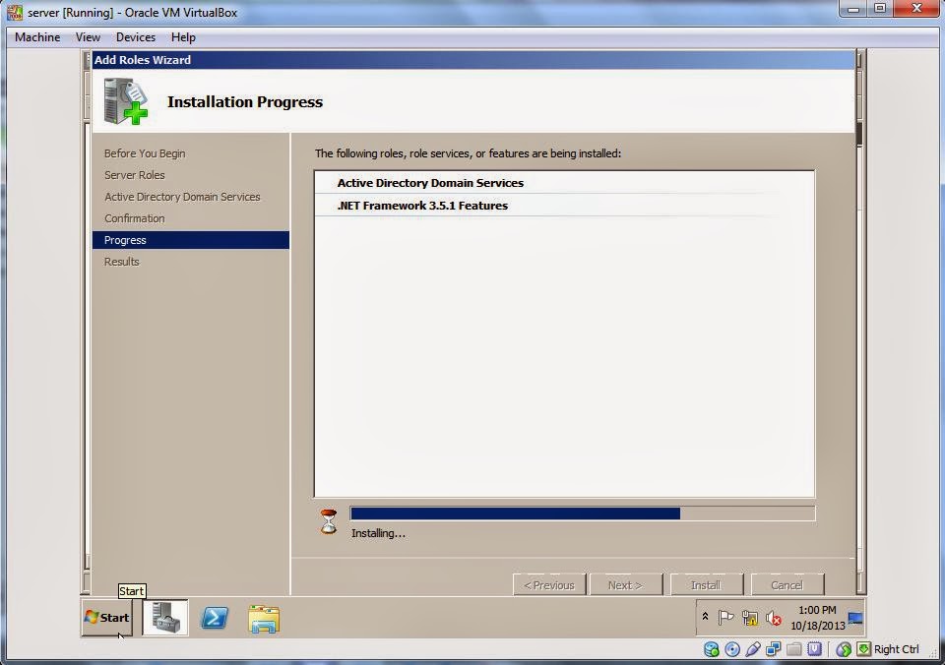Click the VirtualBox shared folders icon
Viewport: 945px width, 665px height.
[x=793, y=649]
